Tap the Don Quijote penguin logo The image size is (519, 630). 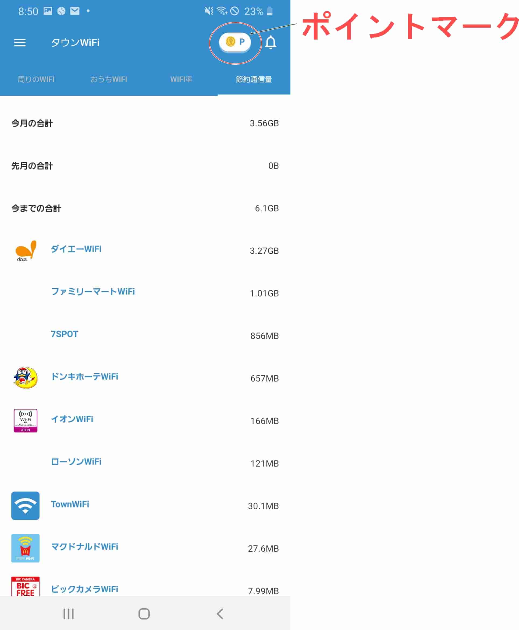click(x=25, y=378)
